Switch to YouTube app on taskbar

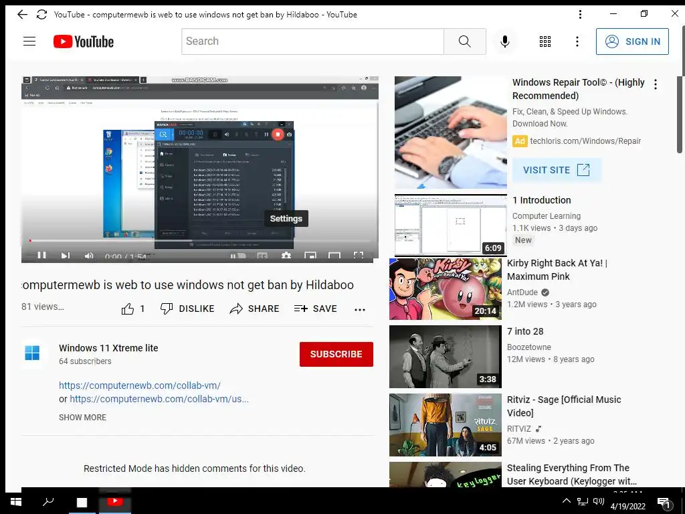(x=115, y=501)
